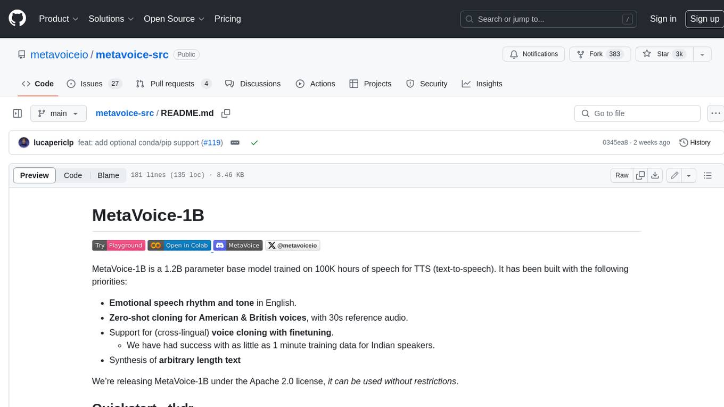Open the Projects tab
The height and width of the screenshot is (407, 724).
tap(371, 84)
